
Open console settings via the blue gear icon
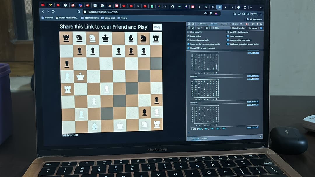[x=261, y=28]
